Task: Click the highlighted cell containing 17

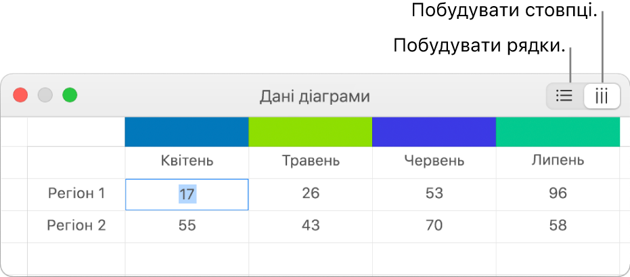Action: point(187,195)
